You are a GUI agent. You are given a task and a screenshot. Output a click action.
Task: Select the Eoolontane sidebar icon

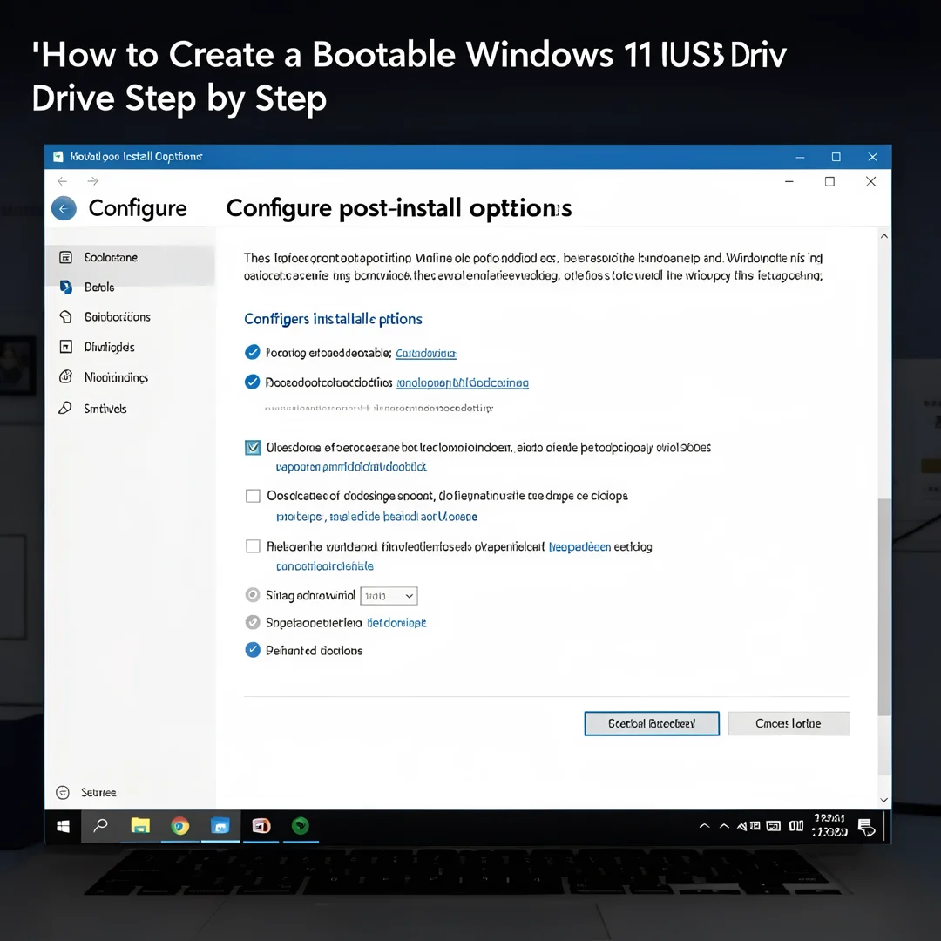66,257
